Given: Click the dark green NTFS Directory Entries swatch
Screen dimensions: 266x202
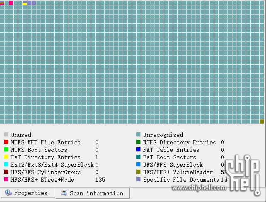Looking at the screenshot, I should coord(138,142).
